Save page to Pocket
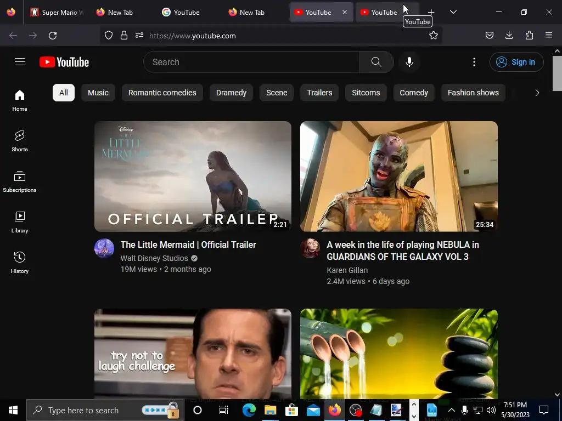 (x=489, y=35)
